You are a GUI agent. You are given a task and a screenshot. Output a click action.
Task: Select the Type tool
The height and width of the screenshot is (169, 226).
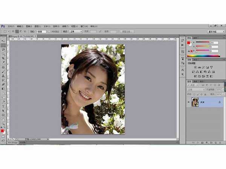(x=3, y=106)
